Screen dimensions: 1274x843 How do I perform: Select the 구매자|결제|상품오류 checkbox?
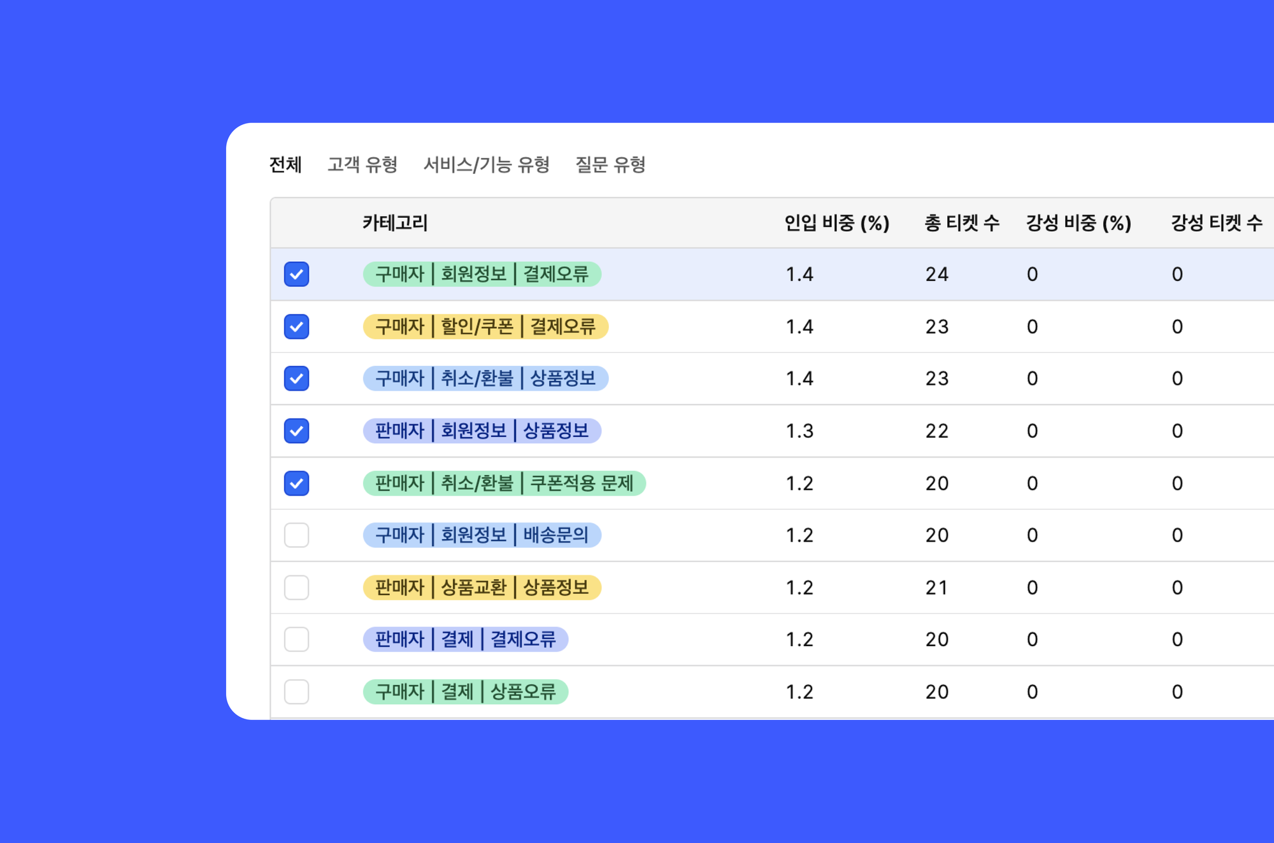pos(296,691)
